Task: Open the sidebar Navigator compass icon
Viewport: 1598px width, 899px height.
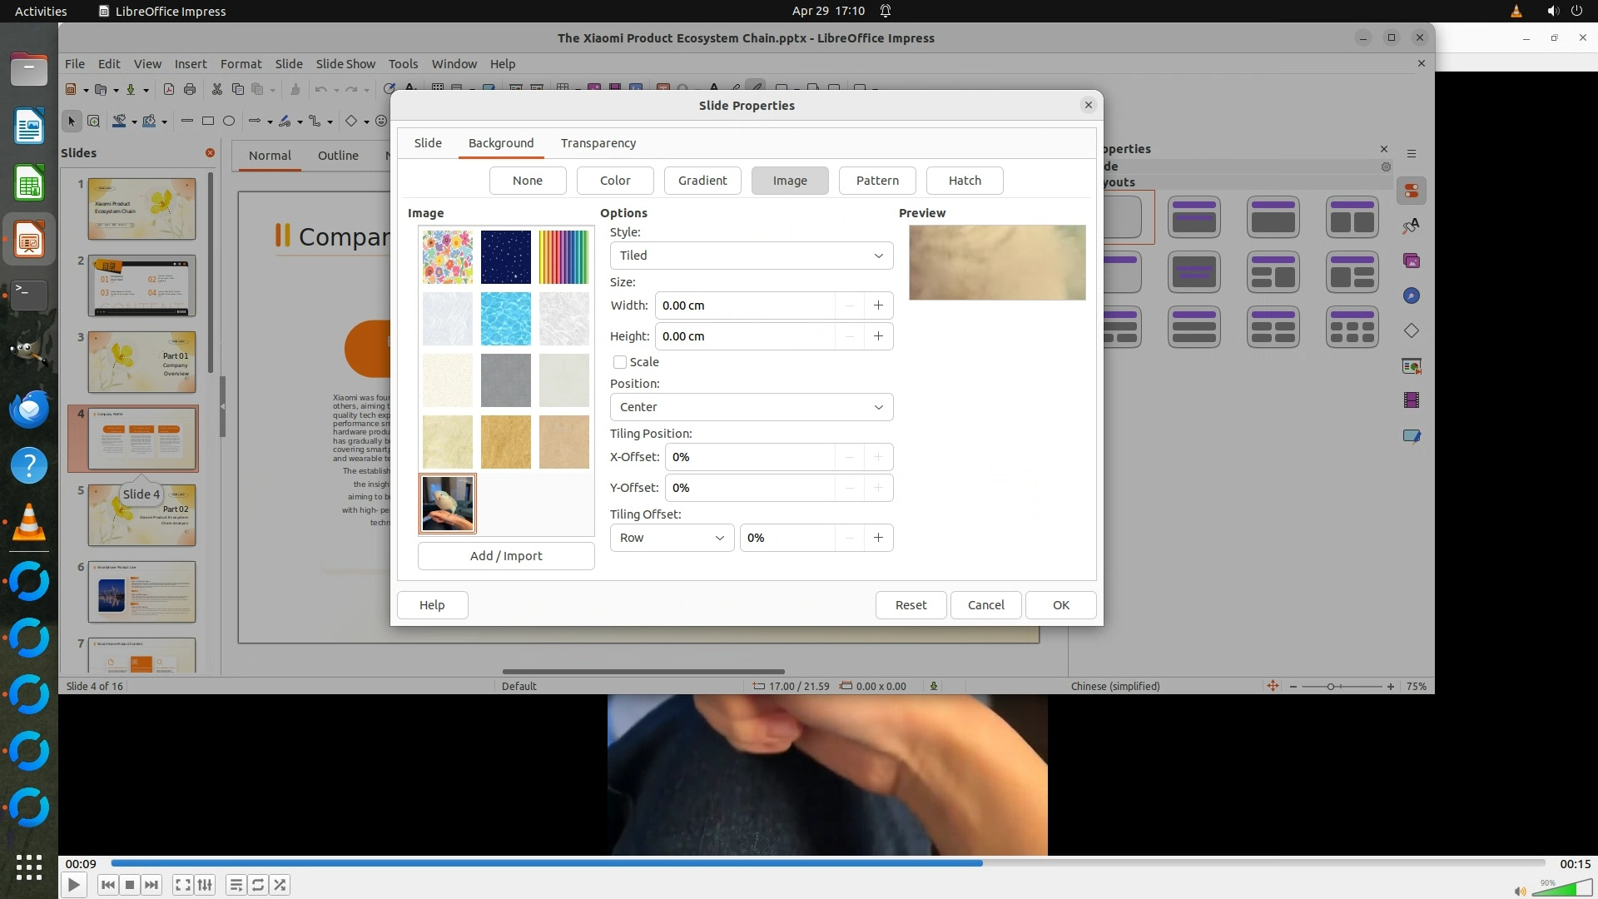Action: point(1412,296)
